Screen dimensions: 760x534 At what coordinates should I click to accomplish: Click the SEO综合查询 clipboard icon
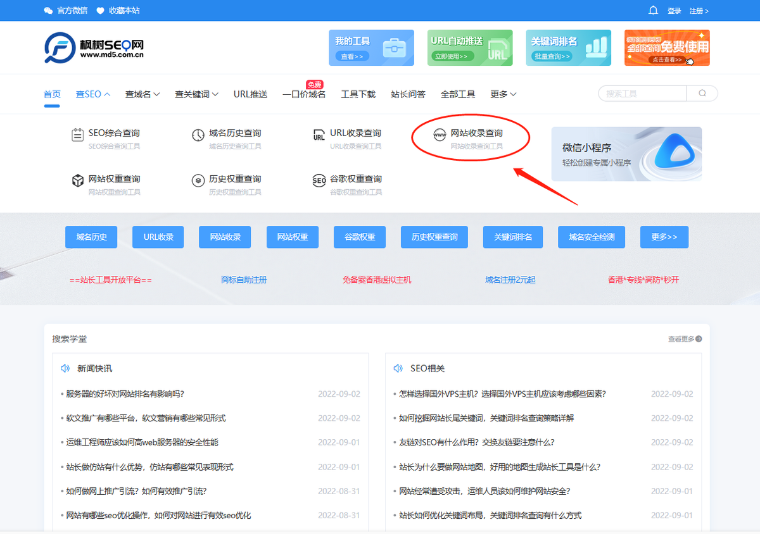point(77,135)
